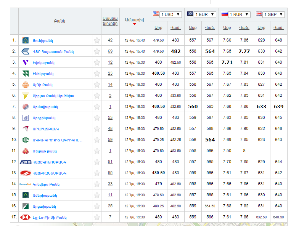Sort by USD buy rate header
This screenshot has width=291, height=226.
[x=158, y=27]
